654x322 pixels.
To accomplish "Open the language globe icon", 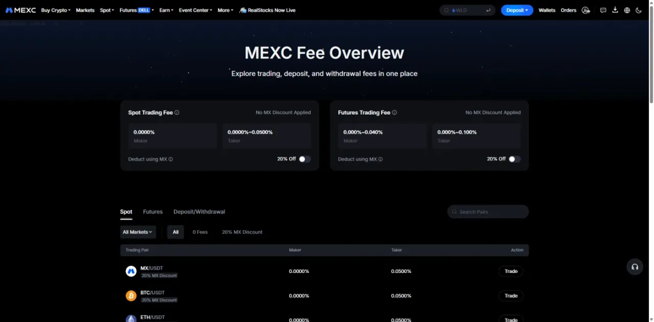I will 627,10.
